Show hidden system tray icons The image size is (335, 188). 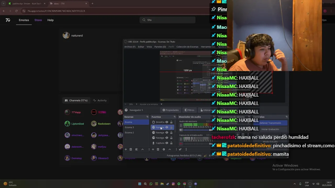pyautogui.click(x=294, y=184)
